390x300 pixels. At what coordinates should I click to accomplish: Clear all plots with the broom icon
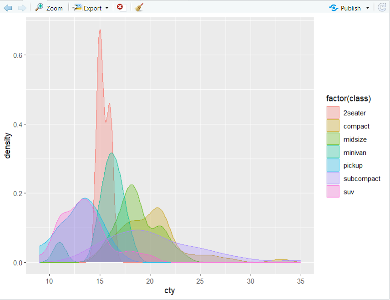tap(139, 7)
